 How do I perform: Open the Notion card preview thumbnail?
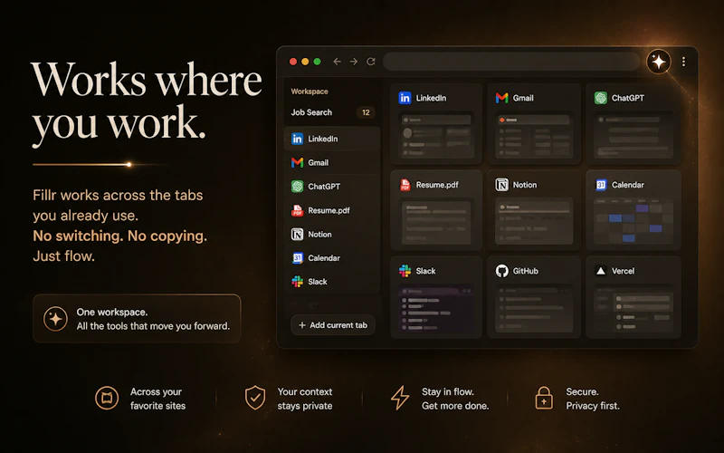[x=534, y=221]
